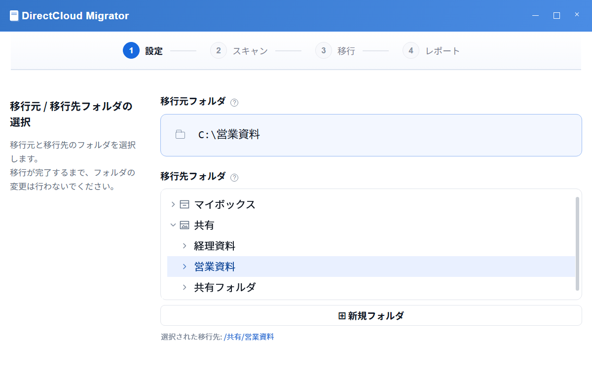592x381 pixels.
Task: Close the DirectCloud Migrator window
Action: point(577,15)
